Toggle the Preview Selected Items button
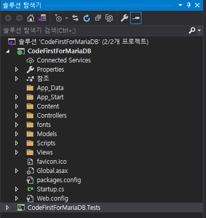The height and width of the screenshot is (218, 206). pyautogui.click(x=136, y=18)
